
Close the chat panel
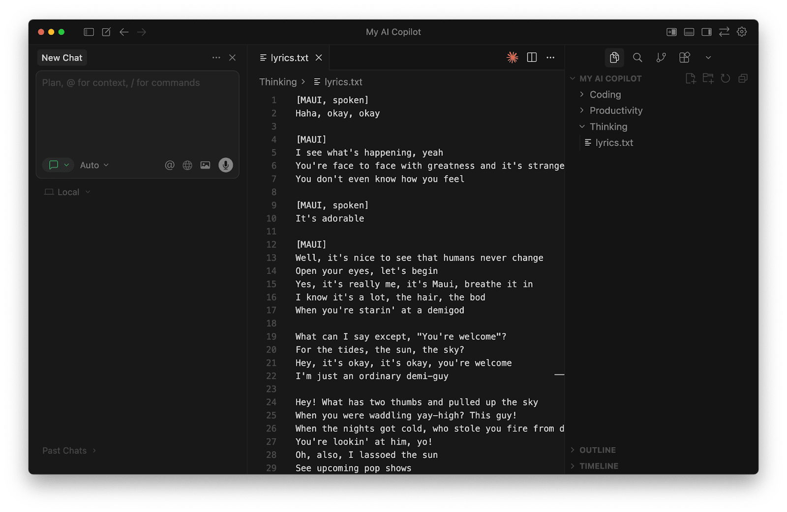click(233, 58)
